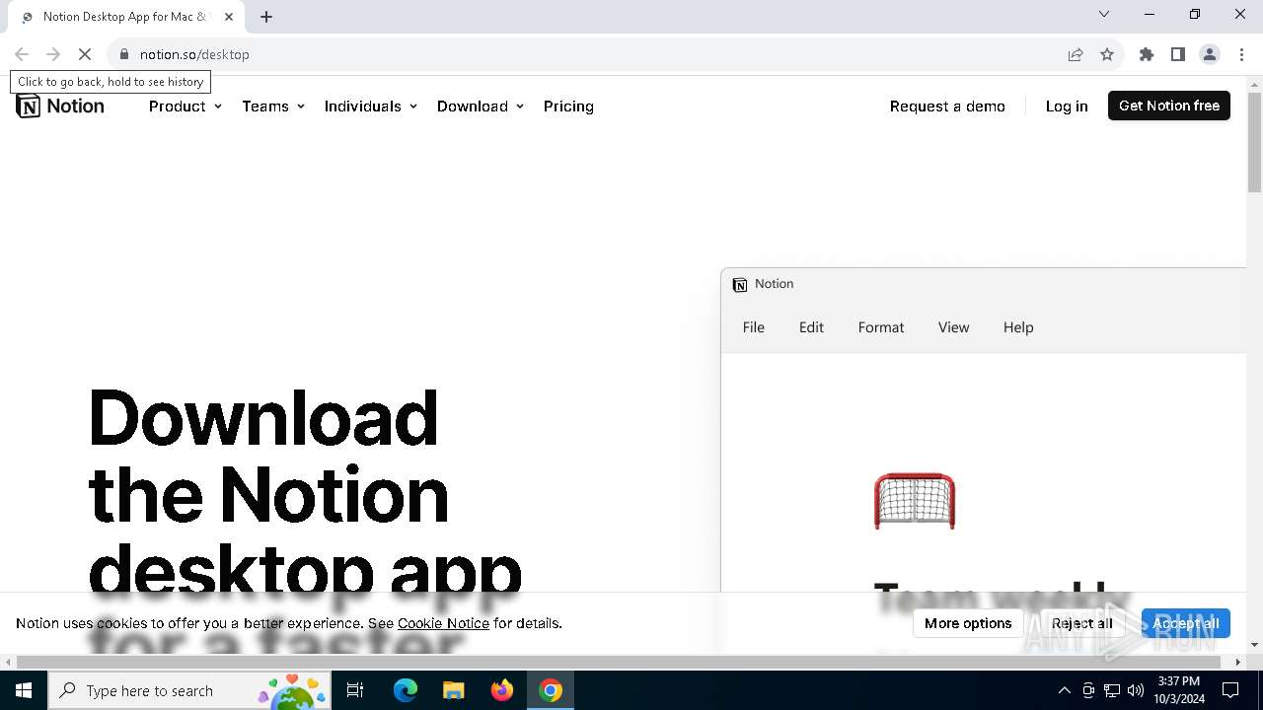This screenshot has width=1263, height=710.
Task: Open the Pricing page
Action: point(568,106)
